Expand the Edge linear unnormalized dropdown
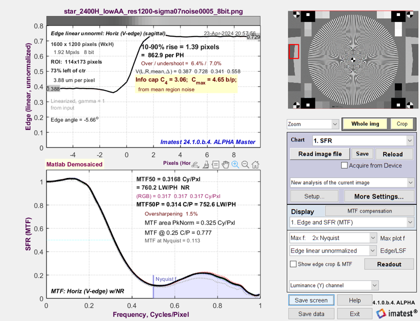This screenshot has width=420, height=321. (x=333, y=250)
